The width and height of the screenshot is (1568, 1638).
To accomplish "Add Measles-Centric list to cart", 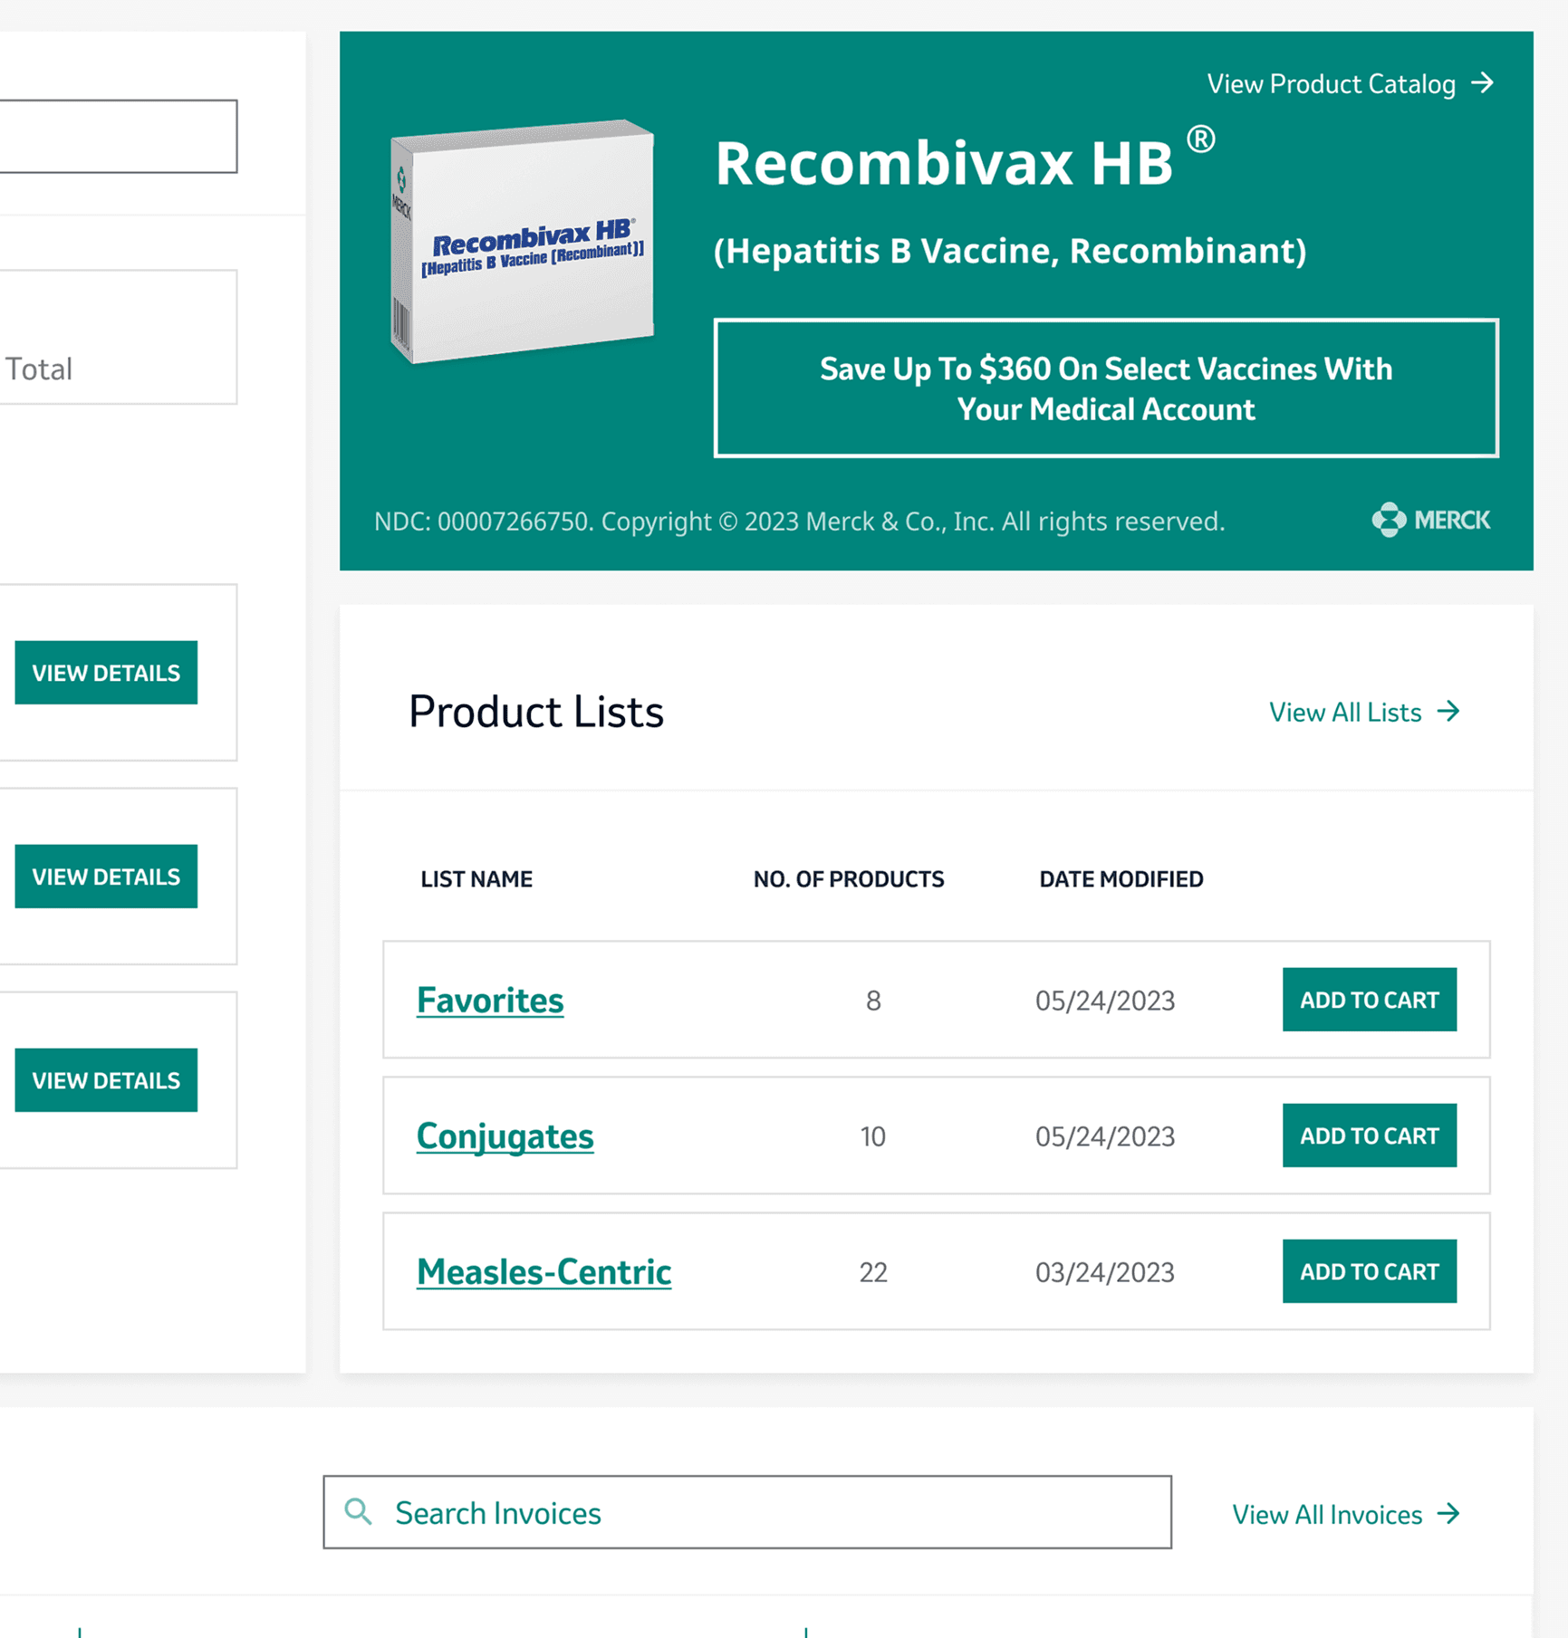I will point(1369,1271).
